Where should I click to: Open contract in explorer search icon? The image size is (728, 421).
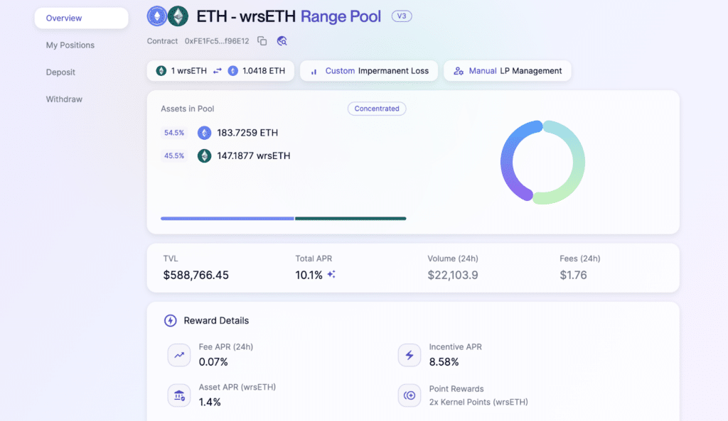tap(282, 40)
